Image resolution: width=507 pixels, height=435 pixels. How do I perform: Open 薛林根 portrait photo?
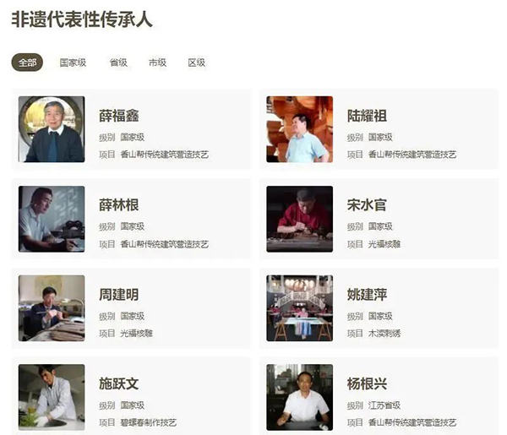coord(52,219)
